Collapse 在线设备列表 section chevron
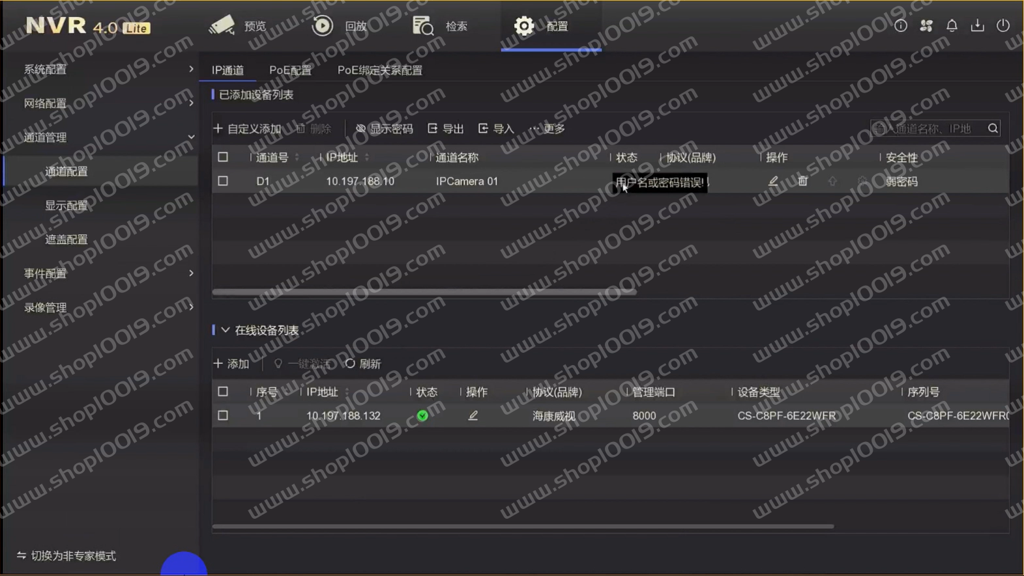The image size is (1024, 576). (225, 330)
